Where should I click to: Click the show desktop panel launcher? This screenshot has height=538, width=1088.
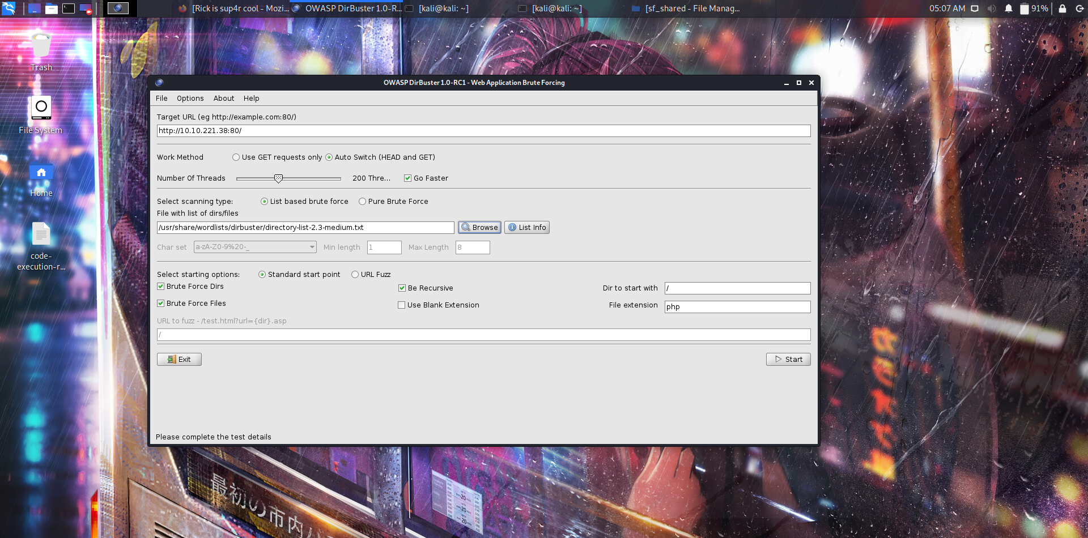pyautogui.click(x=35, y=8)
